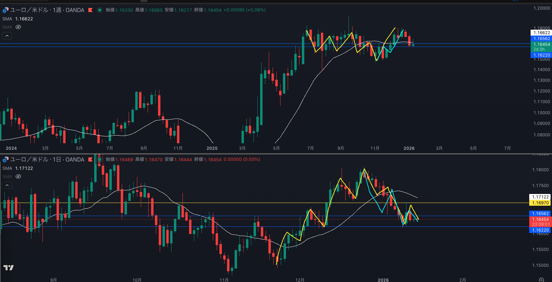The height and width of the screenshot is (282, 552).
Task: Show hidden SMA indicator on daily chart
Action: click(18, 176)
